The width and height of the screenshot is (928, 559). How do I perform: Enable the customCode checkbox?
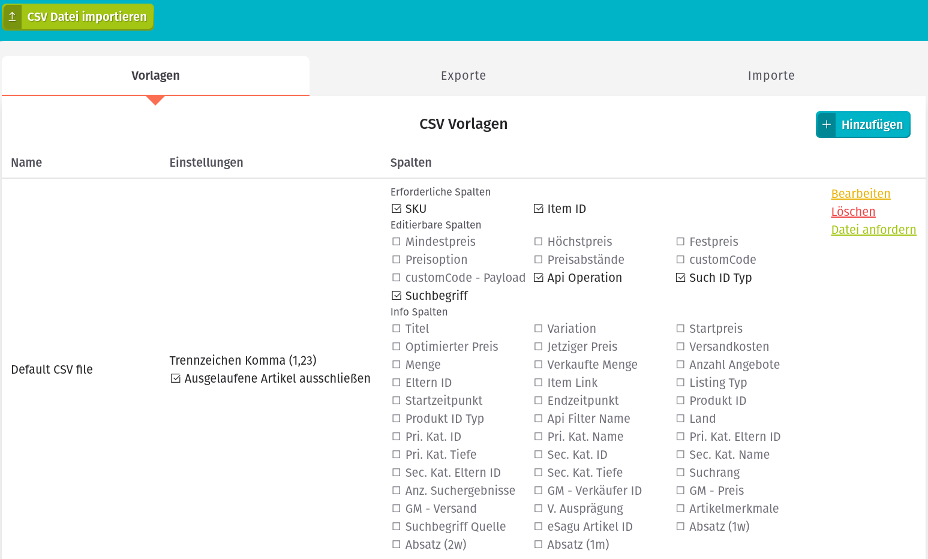[x=680, y=260]
